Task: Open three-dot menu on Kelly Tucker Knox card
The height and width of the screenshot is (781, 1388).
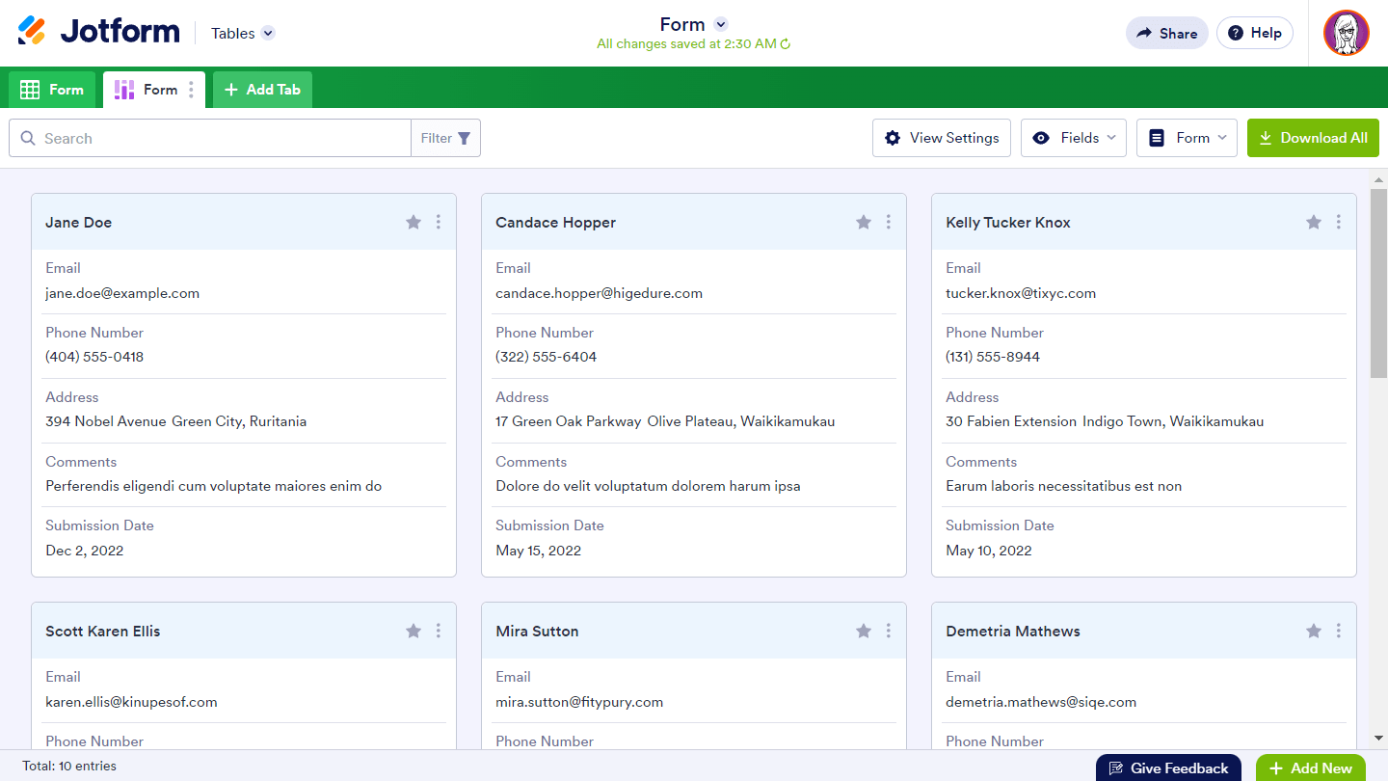Action: [x=1339, y=222]
